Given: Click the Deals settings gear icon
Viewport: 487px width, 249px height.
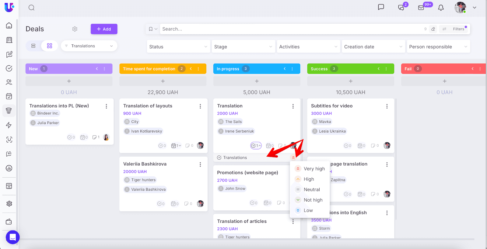Looking at the screenshot, I should click(75, 29).
